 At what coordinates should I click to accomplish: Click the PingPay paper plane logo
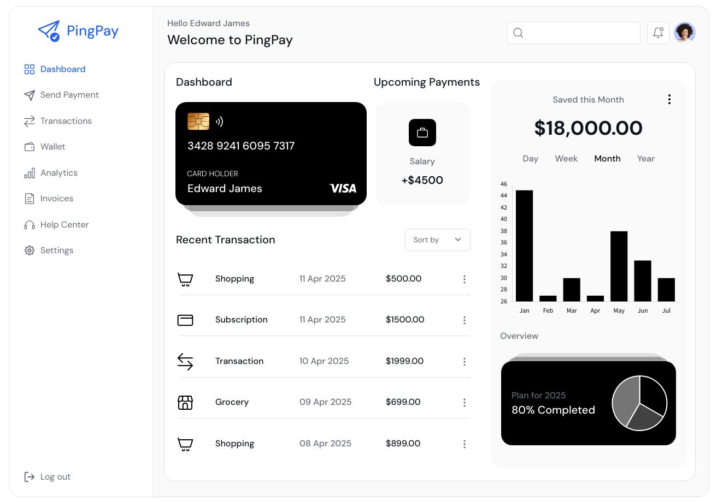49,31
